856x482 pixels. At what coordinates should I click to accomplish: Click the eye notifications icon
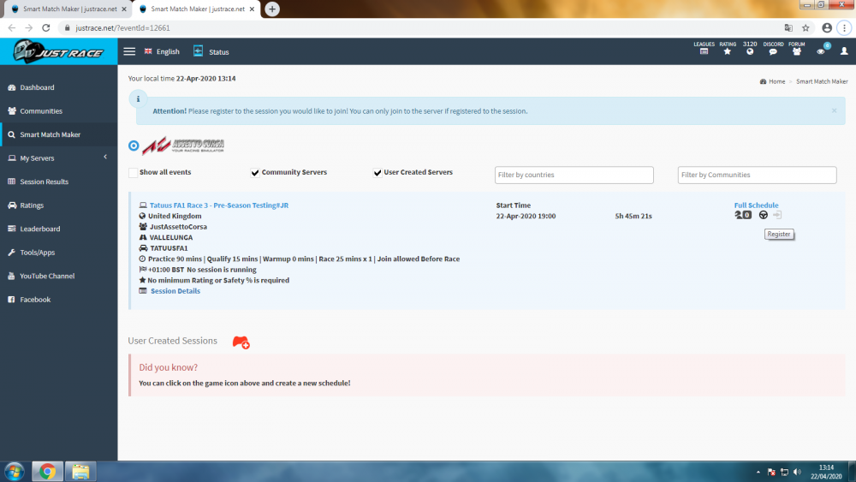pyautogui.click(x=821, y=51)
